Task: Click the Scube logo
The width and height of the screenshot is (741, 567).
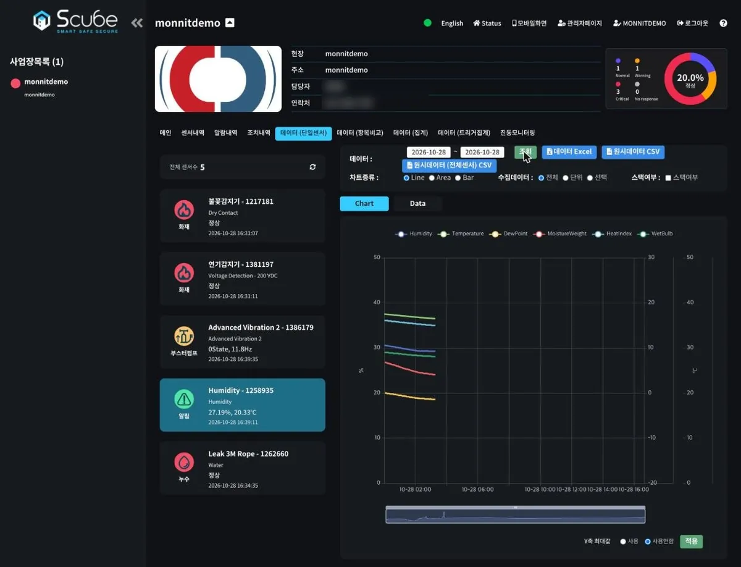Action: tap(75, 21)
